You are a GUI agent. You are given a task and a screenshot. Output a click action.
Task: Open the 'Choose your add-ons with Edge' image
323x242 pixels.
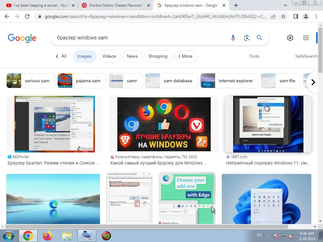pos(187,198)
